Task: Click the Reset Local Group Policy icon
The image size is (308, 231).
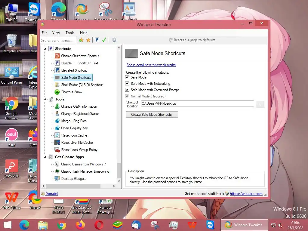Action: click(57, 150)
